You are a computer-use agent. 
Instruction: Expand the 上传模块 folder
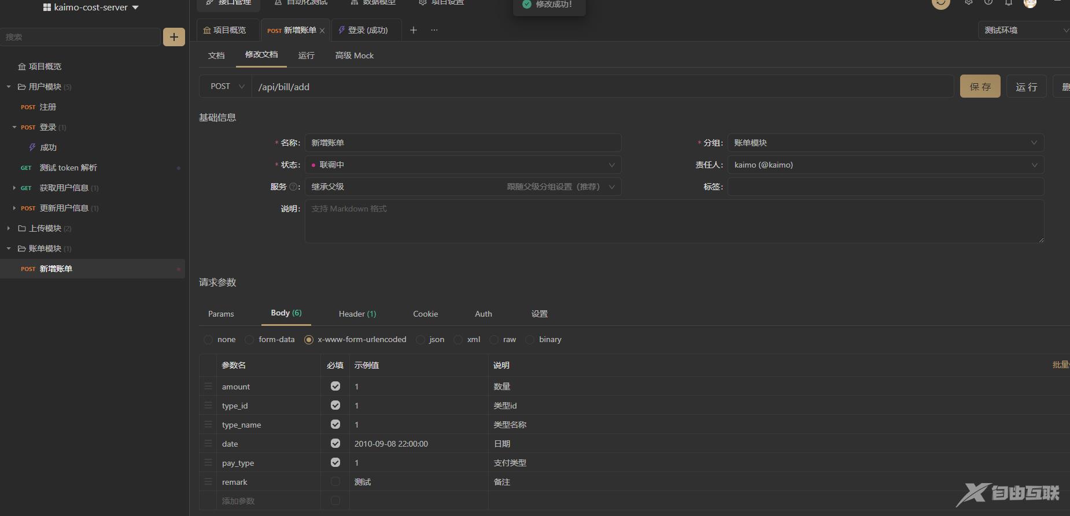point(9,228)
